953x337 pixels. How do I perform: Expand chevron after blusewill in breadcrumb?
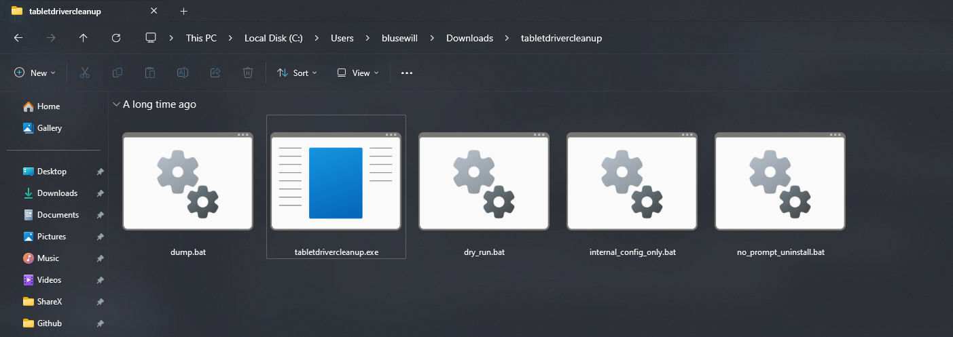(x=432, y=38)
